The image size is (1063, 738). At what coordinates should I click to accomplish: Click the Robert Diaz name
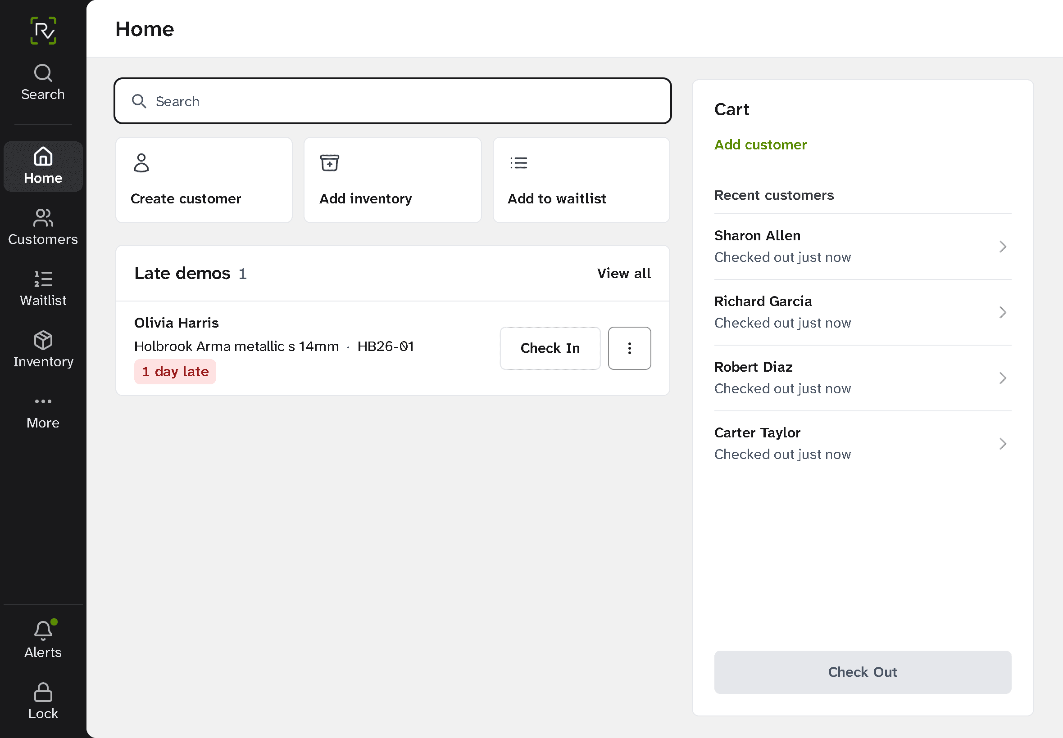[x=753, y=367]
